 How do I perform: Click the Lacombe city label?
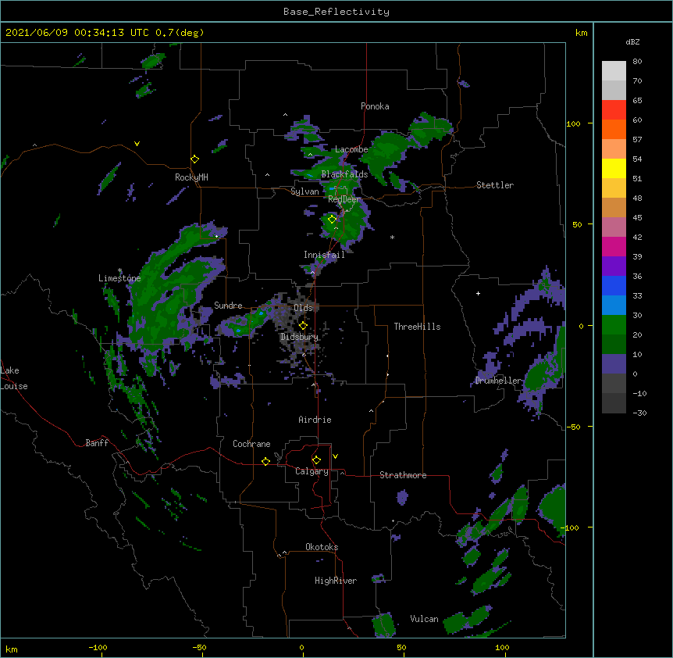[351, 149]
